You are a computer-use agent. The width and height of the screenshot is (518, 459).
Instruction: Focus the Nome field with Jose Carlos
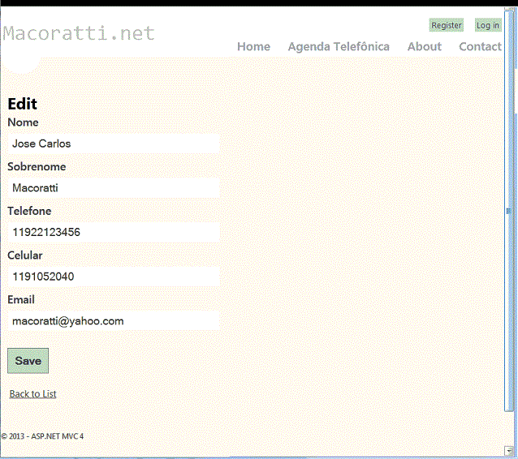click(114, 144)
